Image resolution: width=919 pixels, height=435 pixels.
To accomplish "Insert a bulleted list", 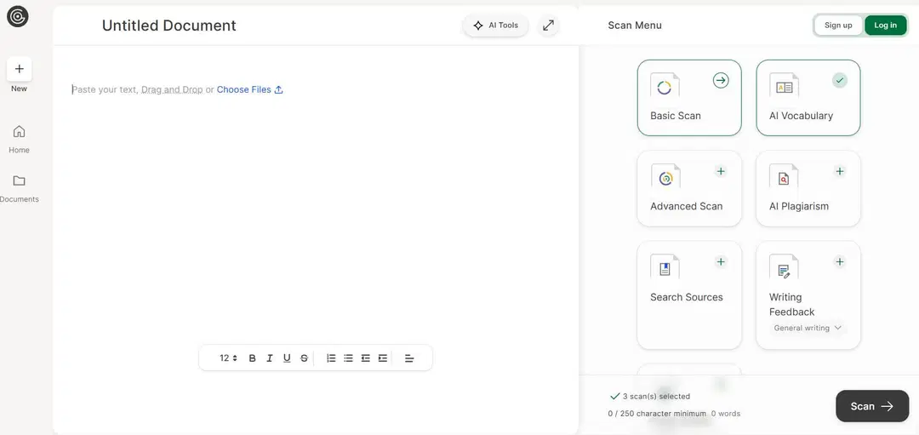I will point(348,358).
